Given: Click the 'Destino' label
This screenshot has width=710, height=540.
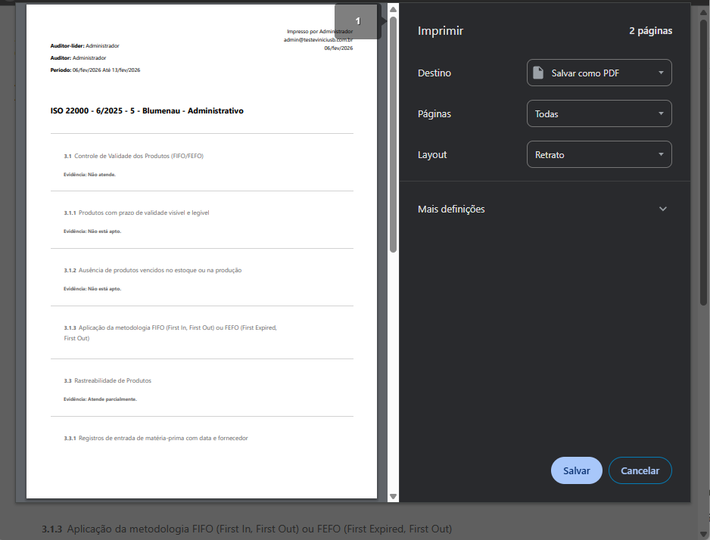Looking at the screenshot, I should [434, 73].
